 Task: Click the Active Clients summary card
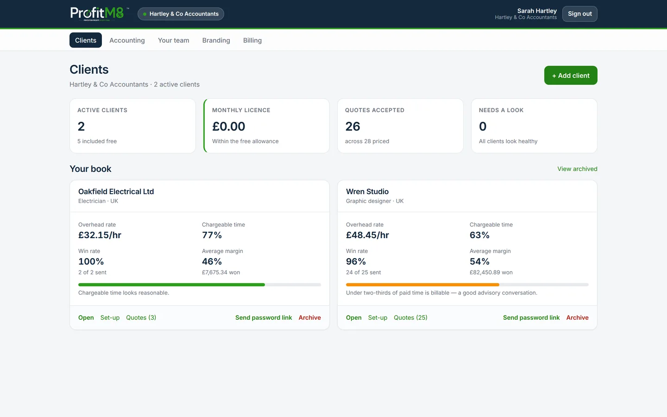[132, 126]
